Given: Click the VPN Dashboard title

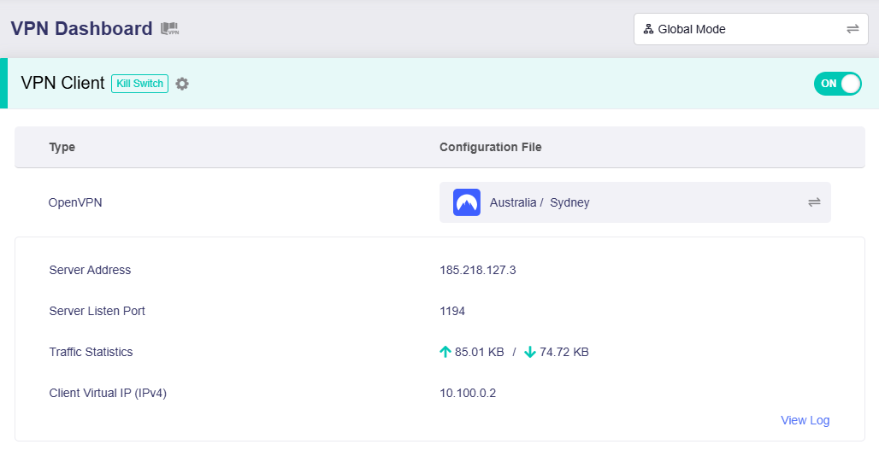Looking at the screenshot, I should tap(81, 28).
